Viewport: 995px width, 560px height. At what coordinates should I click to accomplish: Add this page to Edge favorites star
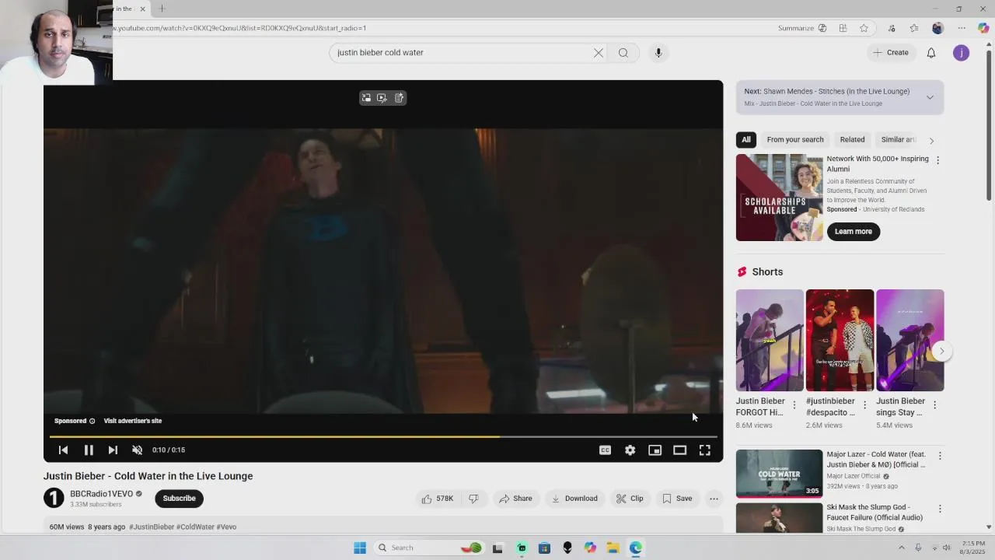[x=864, y=29]
